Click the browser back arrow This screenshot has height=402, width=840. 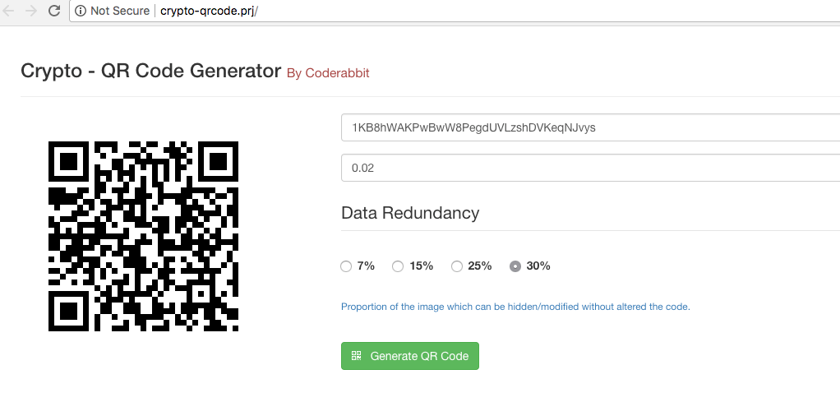[x=10, y=12]
